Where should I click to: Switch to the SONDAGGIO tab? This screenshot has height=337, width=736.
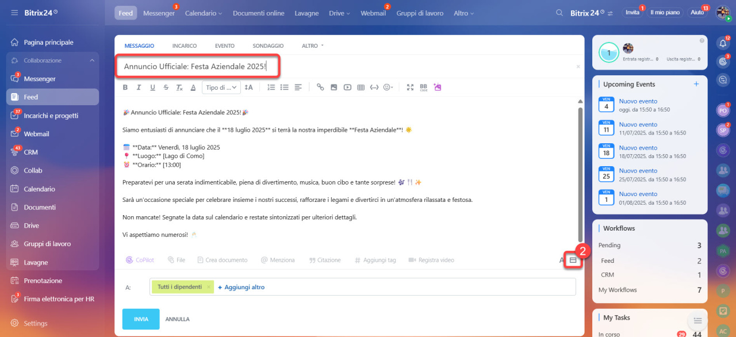coord(268,45)
